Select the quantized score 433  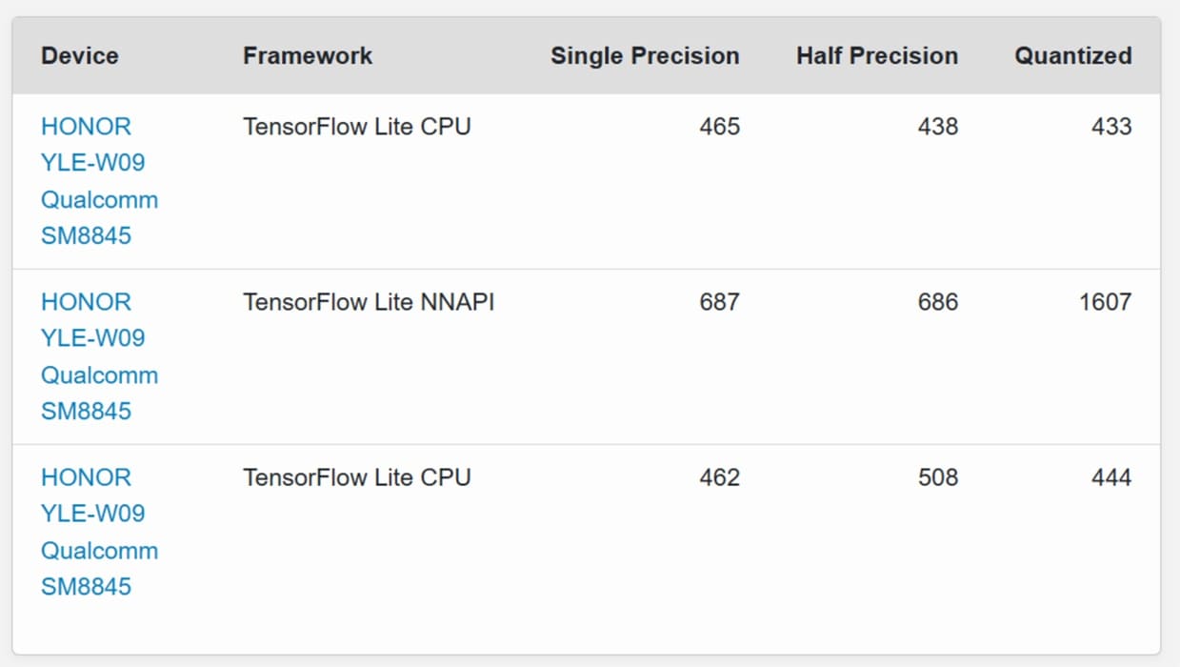pos(1111,127)
